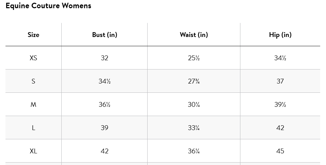This screenshot has width=326, height=165.
Task: Click the Hip (in) column header
Action: click(280, 35)
